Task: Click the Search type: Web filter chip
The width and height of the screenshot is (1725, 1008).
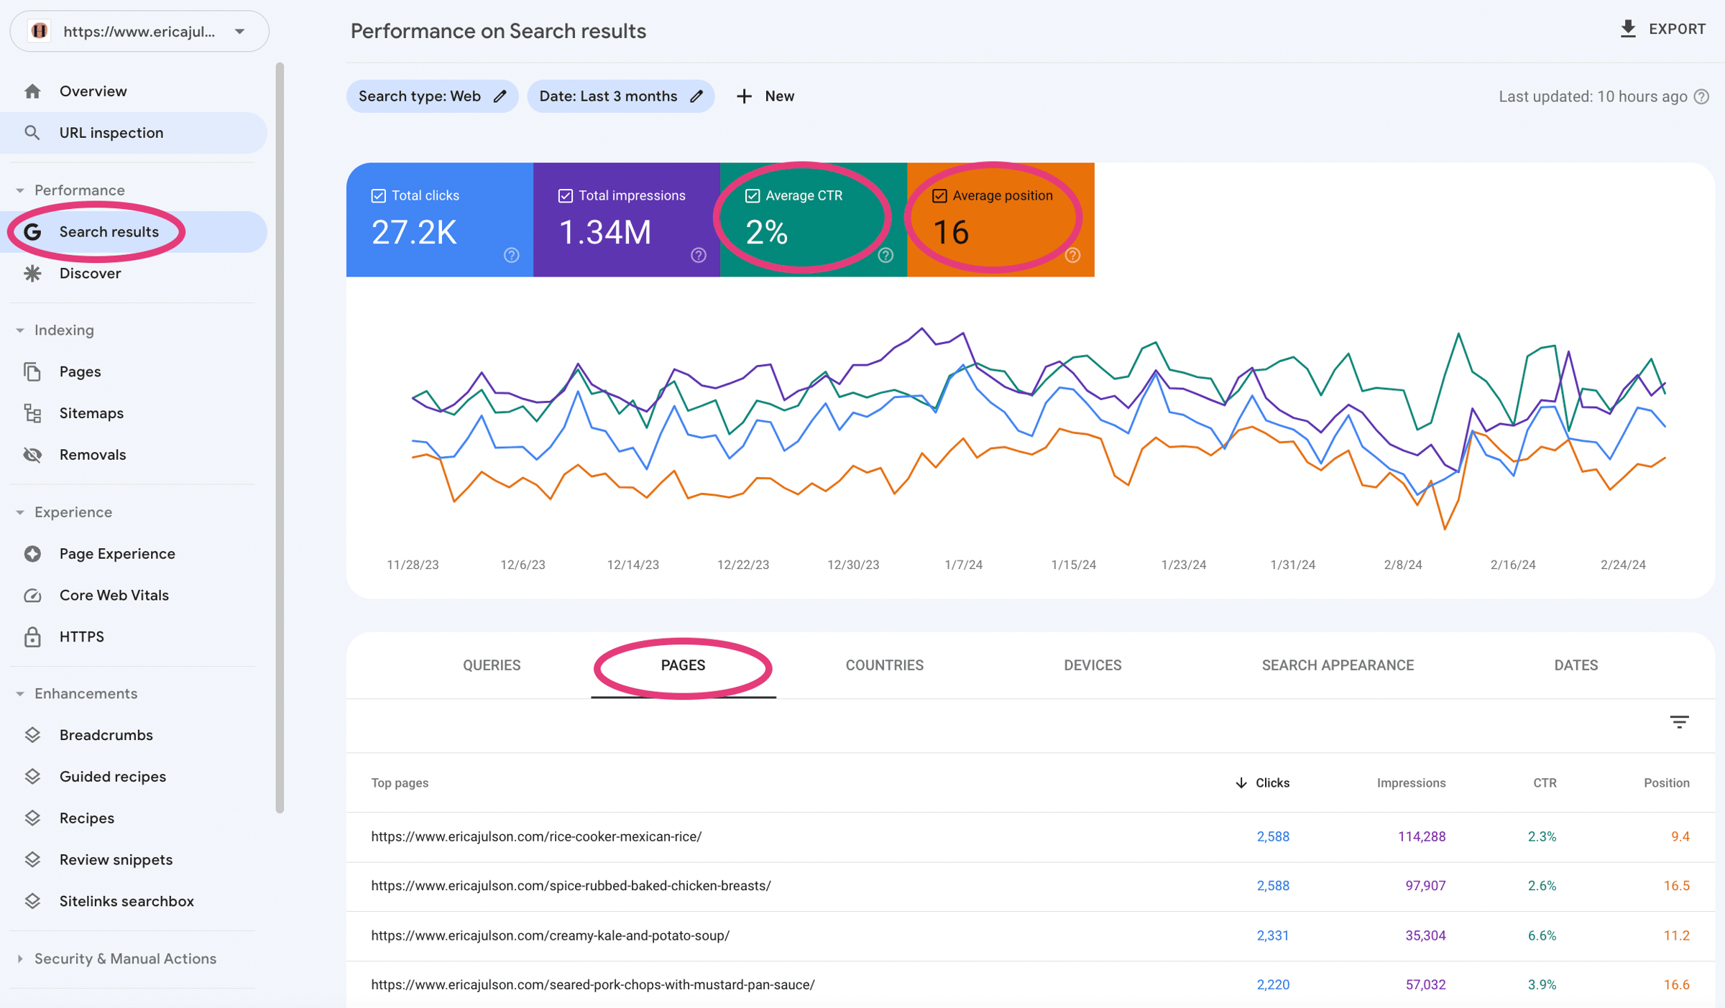Action: 432,96
